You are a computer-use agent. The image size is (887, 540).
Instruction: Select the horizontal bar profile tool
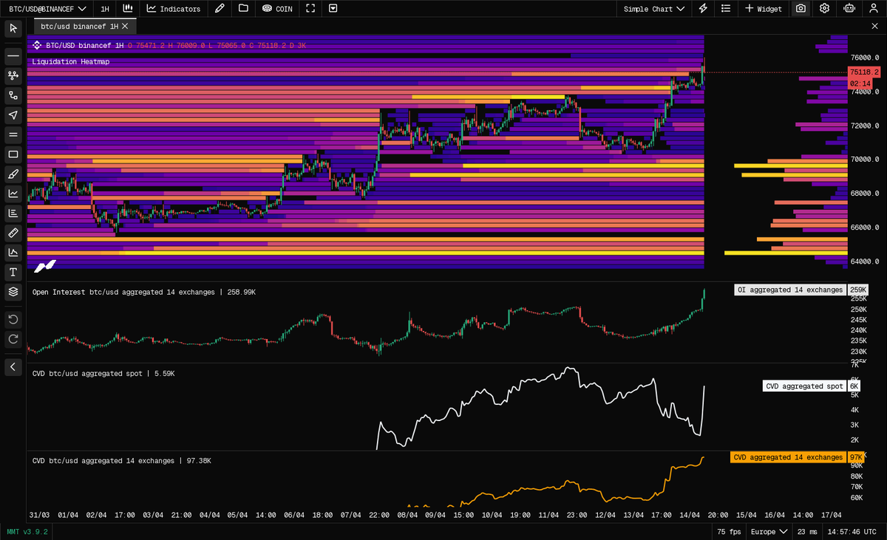point(13,213)
